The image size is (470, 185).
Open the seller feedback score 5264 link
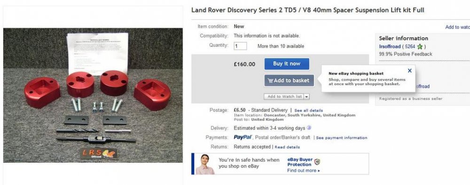(409, 47)
